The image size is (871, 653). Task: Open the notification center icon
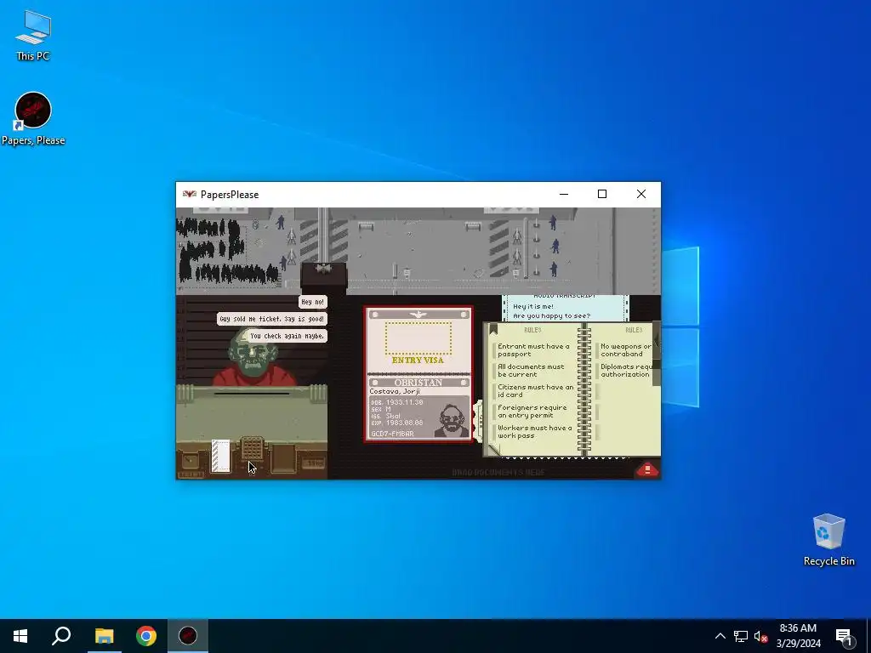[x=844, y=636]
